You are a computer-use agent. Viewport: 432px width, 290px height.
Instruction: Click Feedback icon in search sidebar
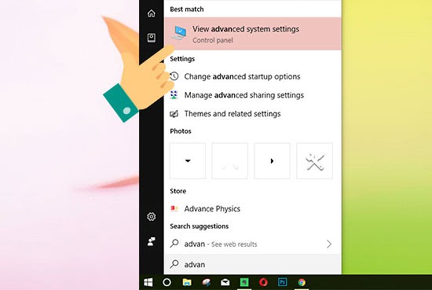coord(152,240)
